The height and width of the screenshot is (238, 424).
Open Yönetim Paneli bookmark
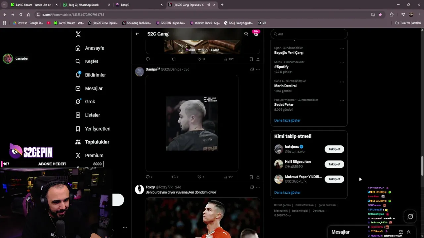(x=204, y=23)
